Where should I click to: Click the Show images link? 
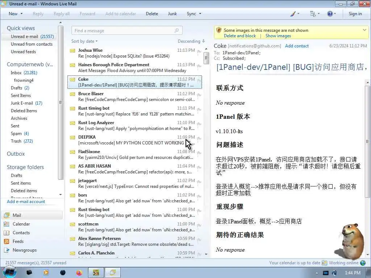[278, 36]
